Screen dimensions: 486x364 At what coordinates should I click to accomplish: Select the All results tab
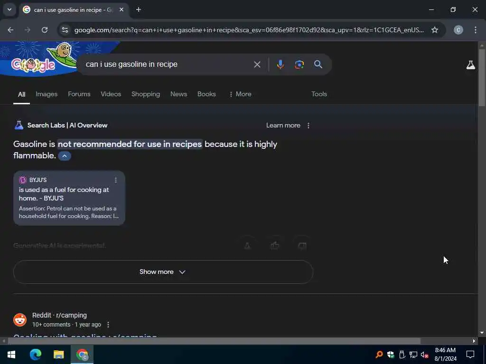pos(21,94)
